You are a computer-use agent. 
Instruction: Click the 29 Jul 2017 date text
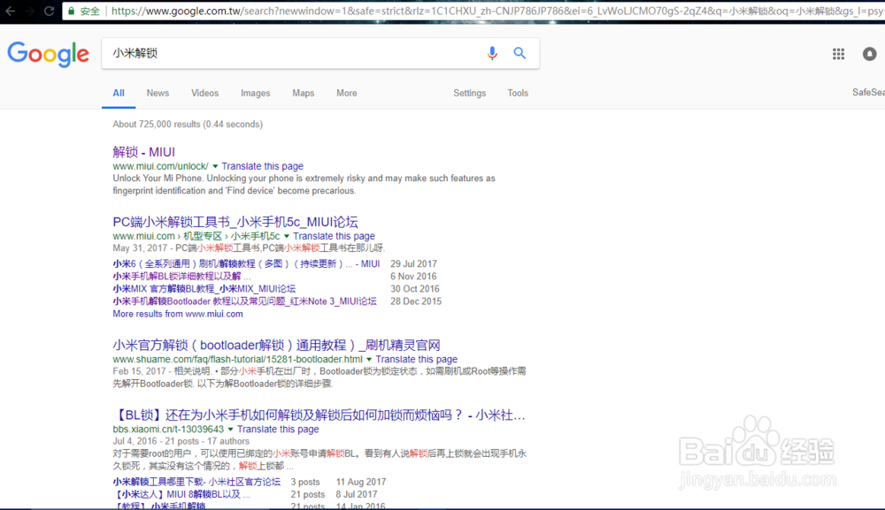[x=413, y=263]
